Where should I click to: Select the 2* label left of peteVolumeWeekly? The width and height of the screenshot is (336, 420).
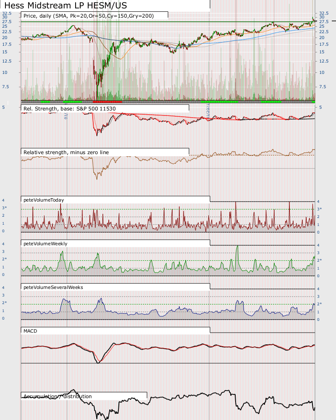5,259
